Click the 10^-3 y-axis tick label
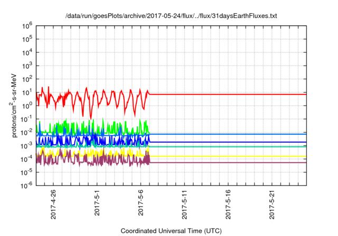Viewport: 338px width, 236px height. (x=26, y=146)
